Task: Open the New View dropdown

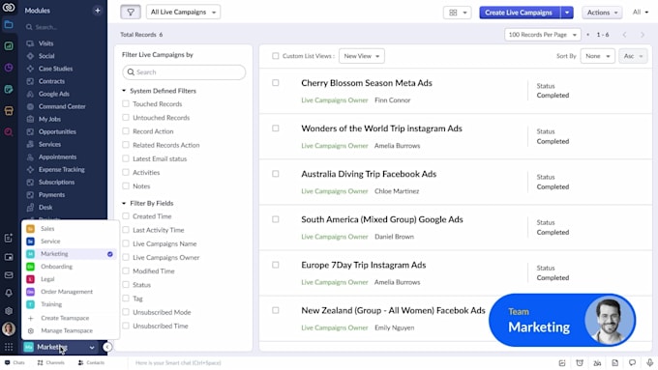Action: pos(361,56)
